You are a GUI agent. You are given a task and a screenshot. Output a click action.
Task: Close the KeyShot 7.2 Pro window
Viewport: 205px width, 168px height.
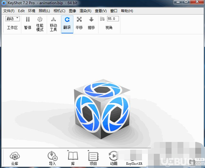pos(197,2)
